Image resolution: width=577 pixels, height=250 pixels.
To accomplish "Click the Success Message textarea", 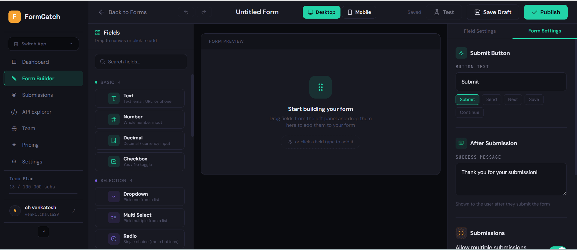I will pyautogui.click(x=511, y=179).
